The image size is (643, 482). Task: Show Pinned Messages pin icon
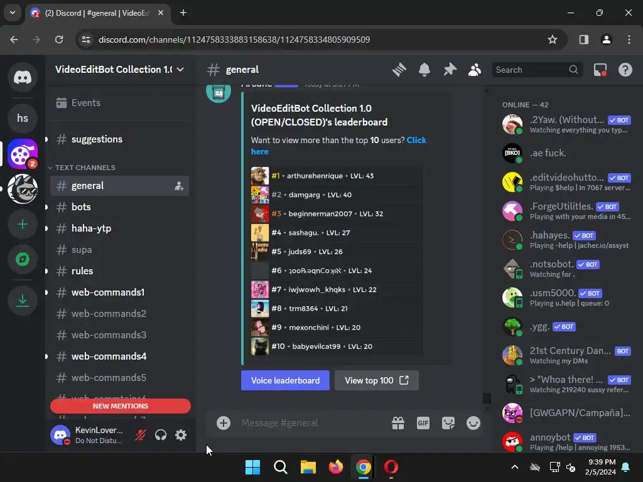click(450, 70)
